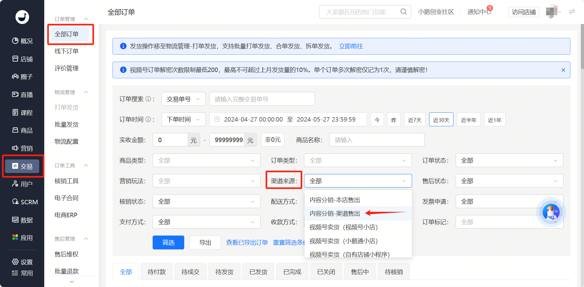584x287 pixels.
Task: Open the 圈子 community sidebar item
Action: [22, 77]
